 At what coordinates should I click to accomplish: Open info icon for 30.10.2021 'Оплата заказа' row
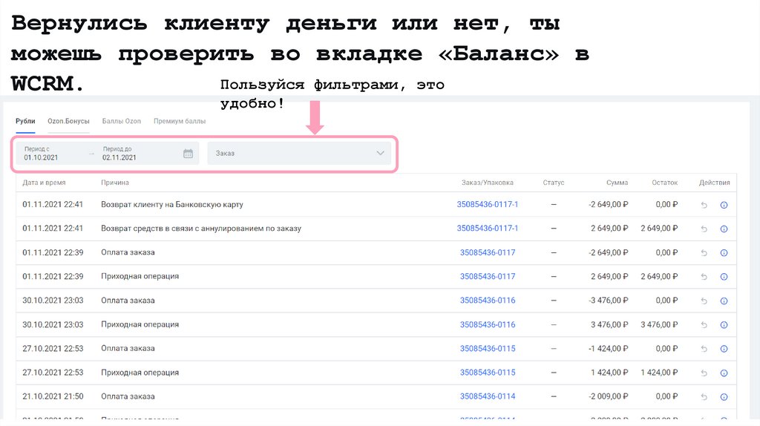pos(724,301)
